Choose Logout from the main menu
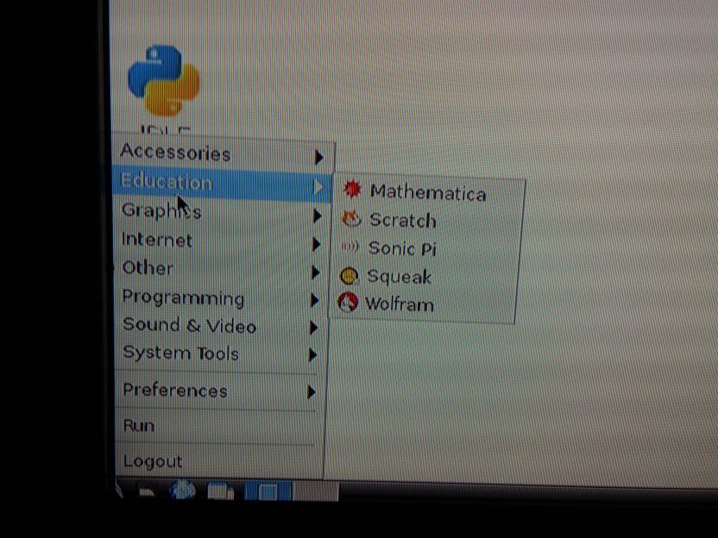Image resolution: width=718 pixels, height=538 pixels. click(x=219, y=461)
